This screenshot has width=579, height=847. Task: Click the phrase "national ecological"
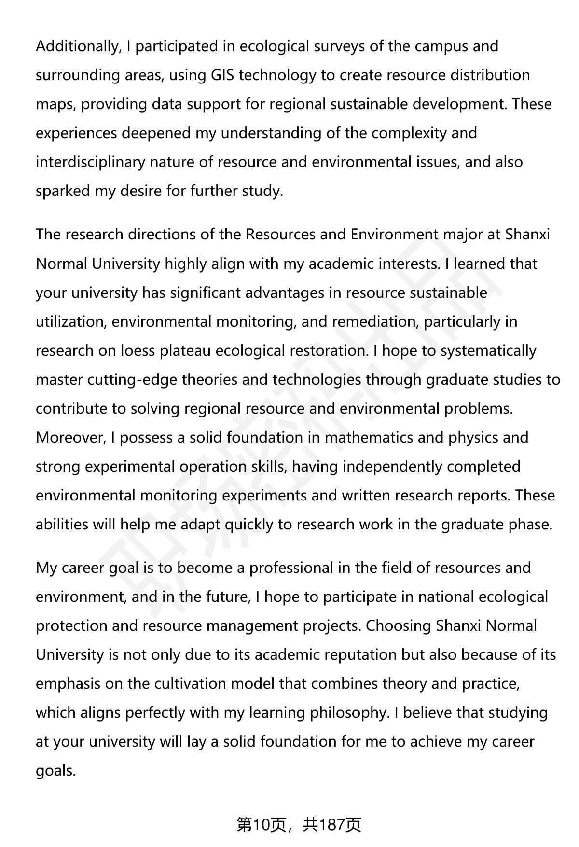pyautogui.click(x=483, y=597)
